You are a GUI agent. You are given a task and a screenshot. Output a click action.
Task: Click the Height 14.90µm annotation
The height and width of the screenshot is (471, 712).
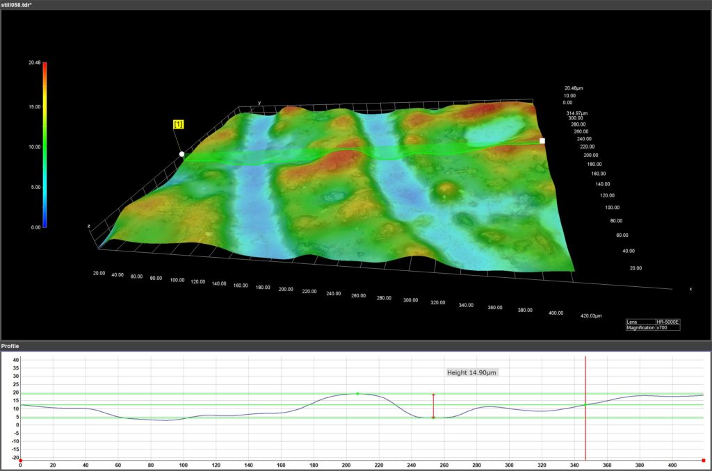pos(472,372)
